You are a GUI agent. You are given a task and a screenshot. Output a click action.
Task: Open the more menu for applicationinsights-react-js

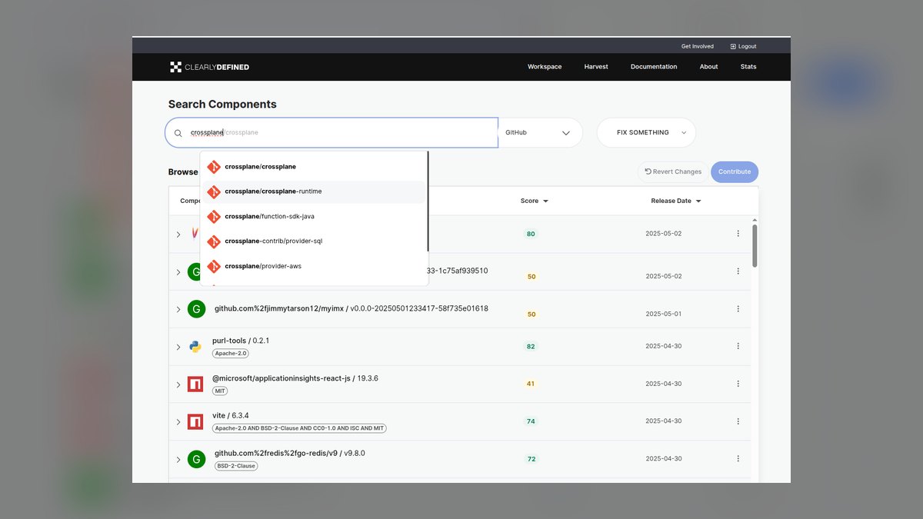738,384
